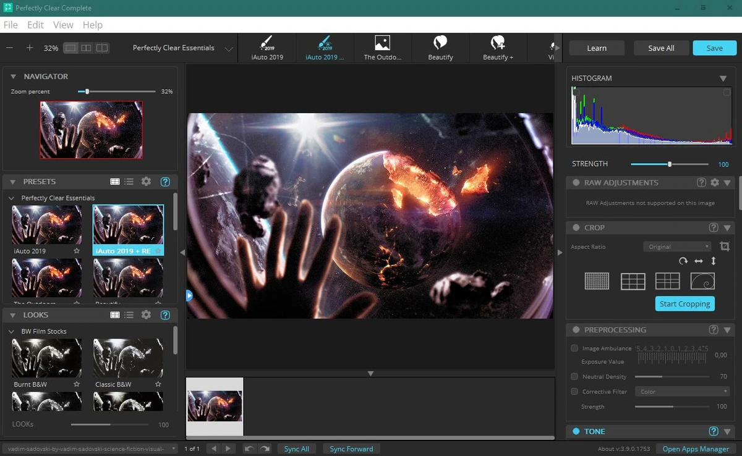The height and width of the screenshot is (456, 742).
Task: Open Presets panel settings gear
Action: (x=146, y=182)
